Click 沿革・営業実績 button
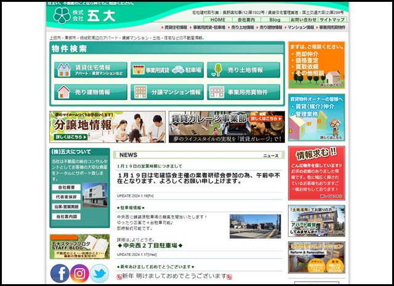 (x=66, y=207)
